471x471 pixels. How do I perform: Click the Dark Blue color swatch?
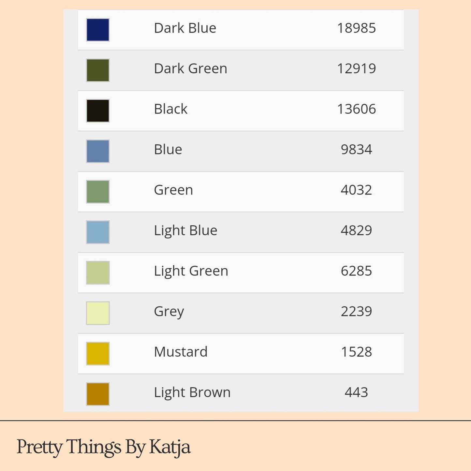tap(98, 30)
